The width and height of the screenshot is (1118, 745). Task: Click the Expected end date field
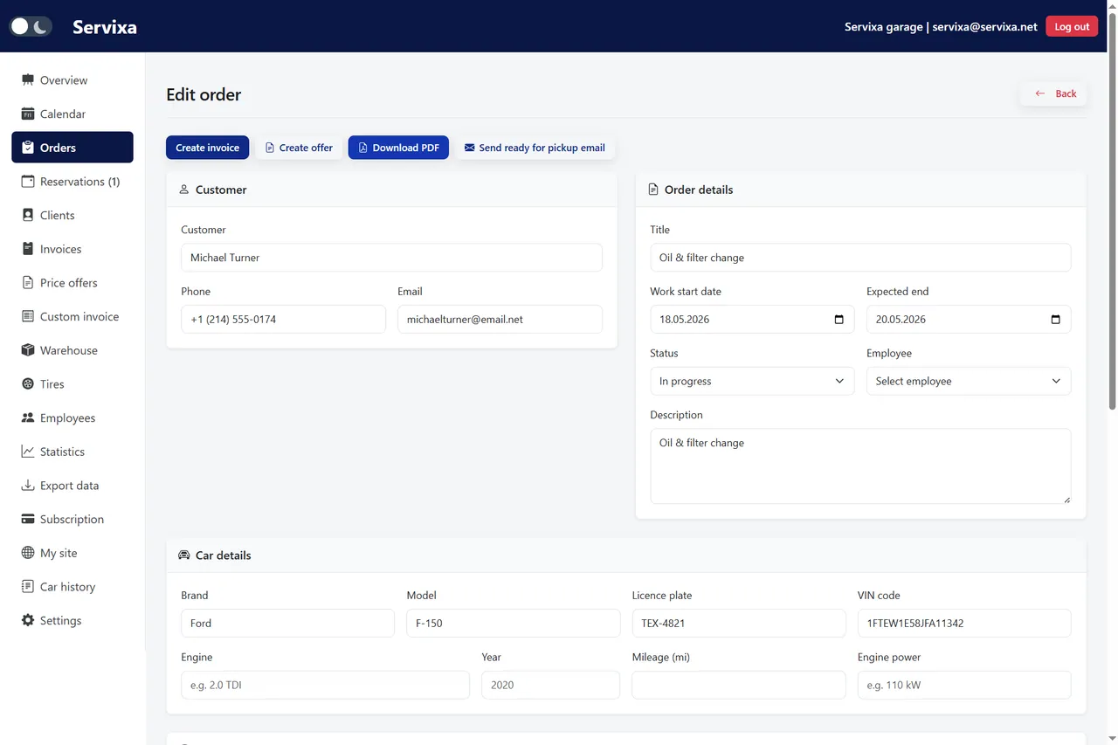(x=969, y=320)
